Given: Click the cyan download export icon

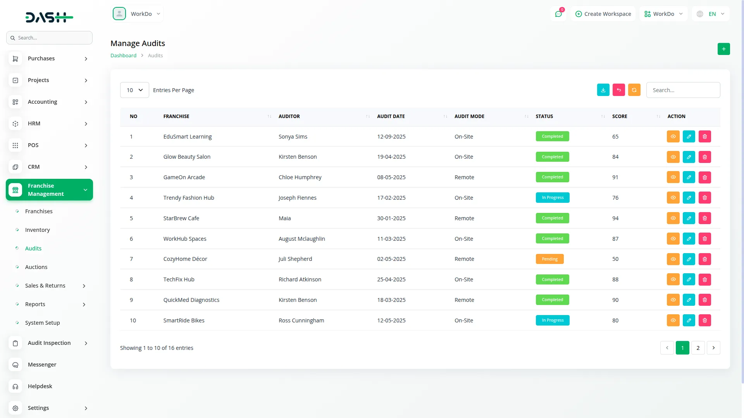Looking at the screenshot, I should click(x=603, y=90).
